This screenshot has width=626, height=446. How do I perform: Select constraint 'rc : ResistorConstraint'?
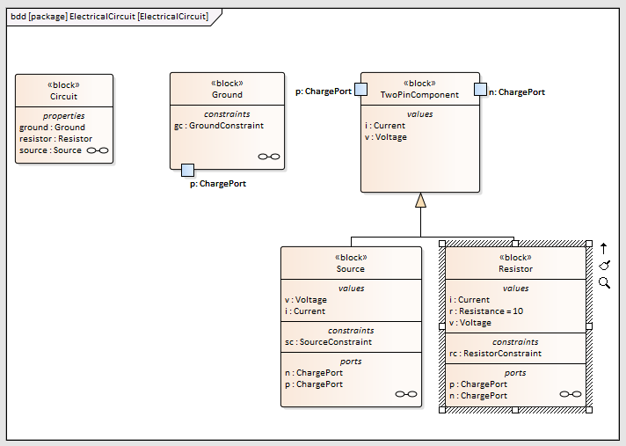(x=496, y=354)
